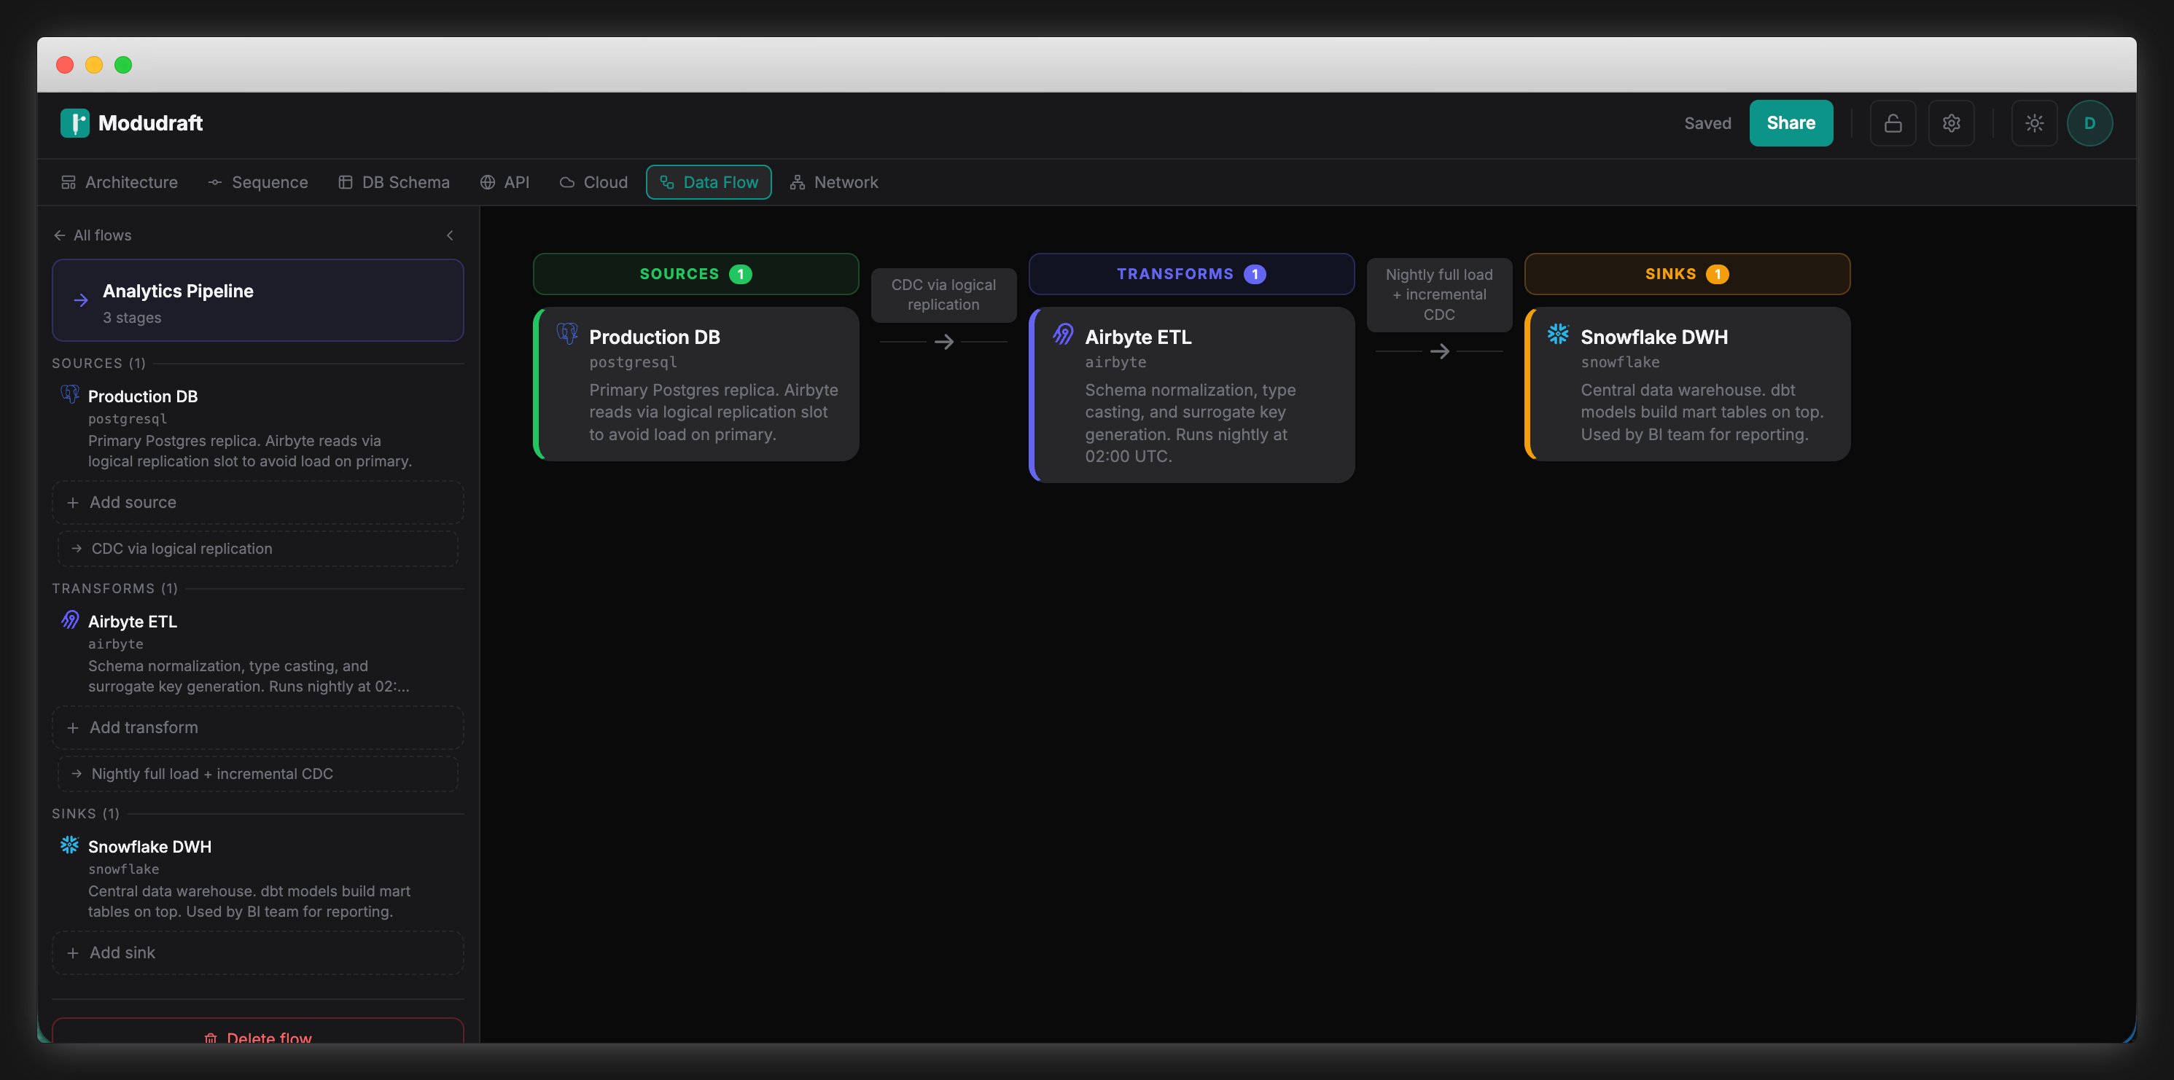
Task: Switch to the Cloud tab
Action: tap(593, 182)
